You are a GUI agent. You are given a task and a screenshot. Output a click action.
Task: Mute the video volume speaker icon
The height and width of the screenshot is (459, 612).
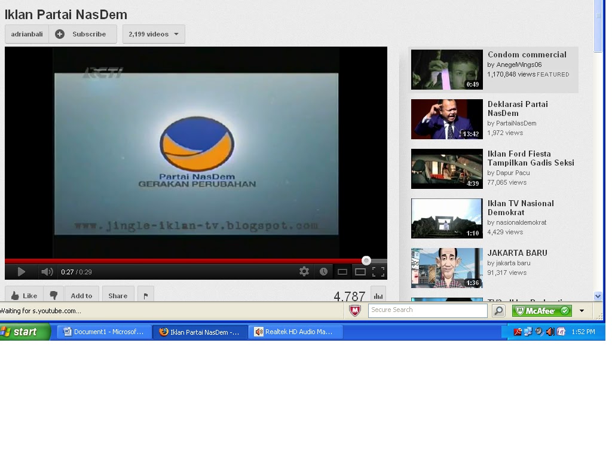coord(47,272)
